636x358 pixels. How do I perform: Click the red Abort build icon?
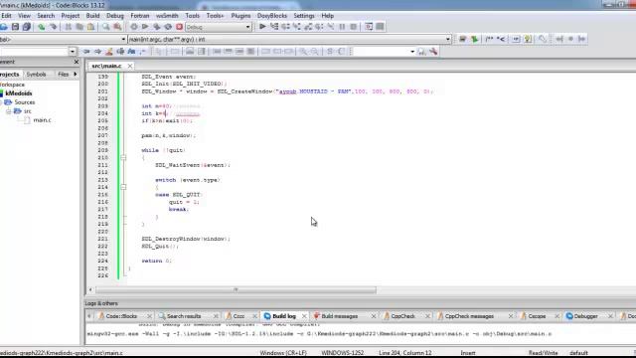[x=179, y=27]
